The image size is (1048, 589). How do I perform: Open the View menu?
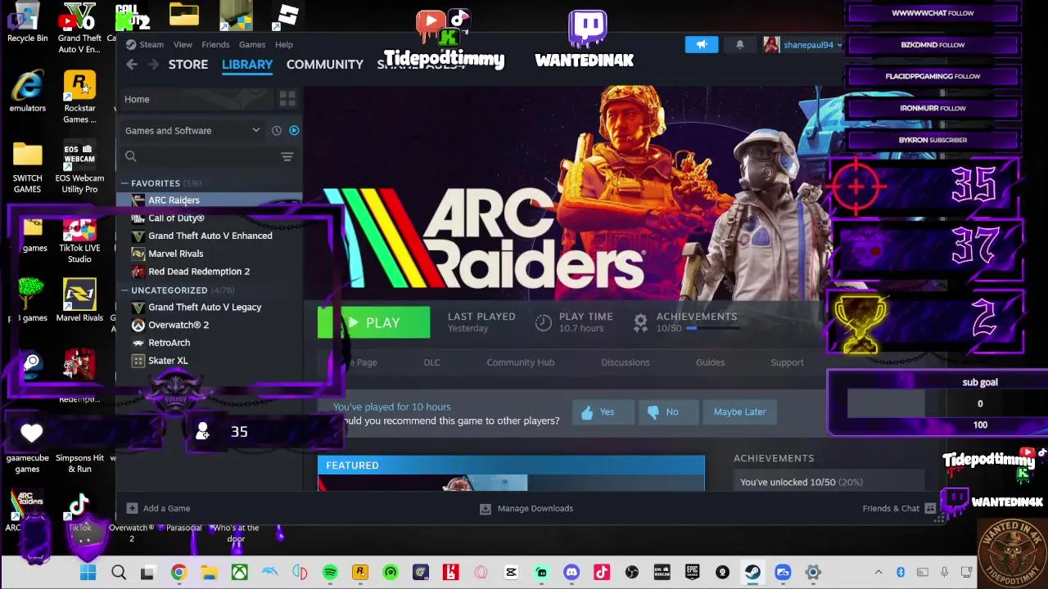pos(183,44)
